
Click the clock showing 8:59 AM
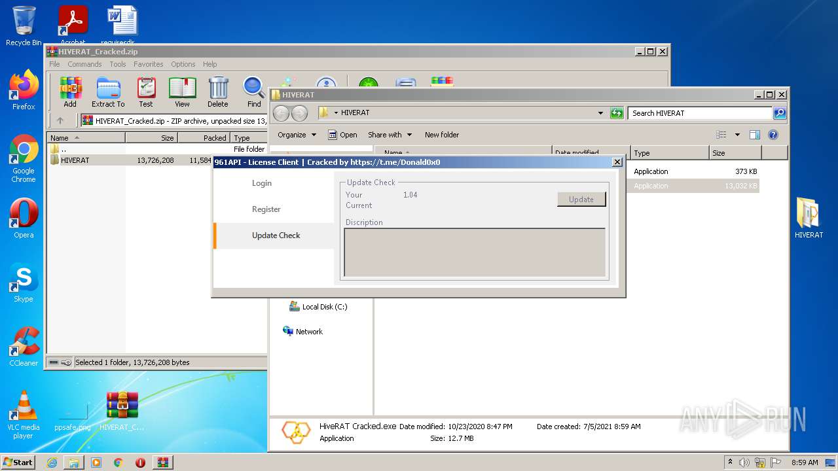(805, 462)
